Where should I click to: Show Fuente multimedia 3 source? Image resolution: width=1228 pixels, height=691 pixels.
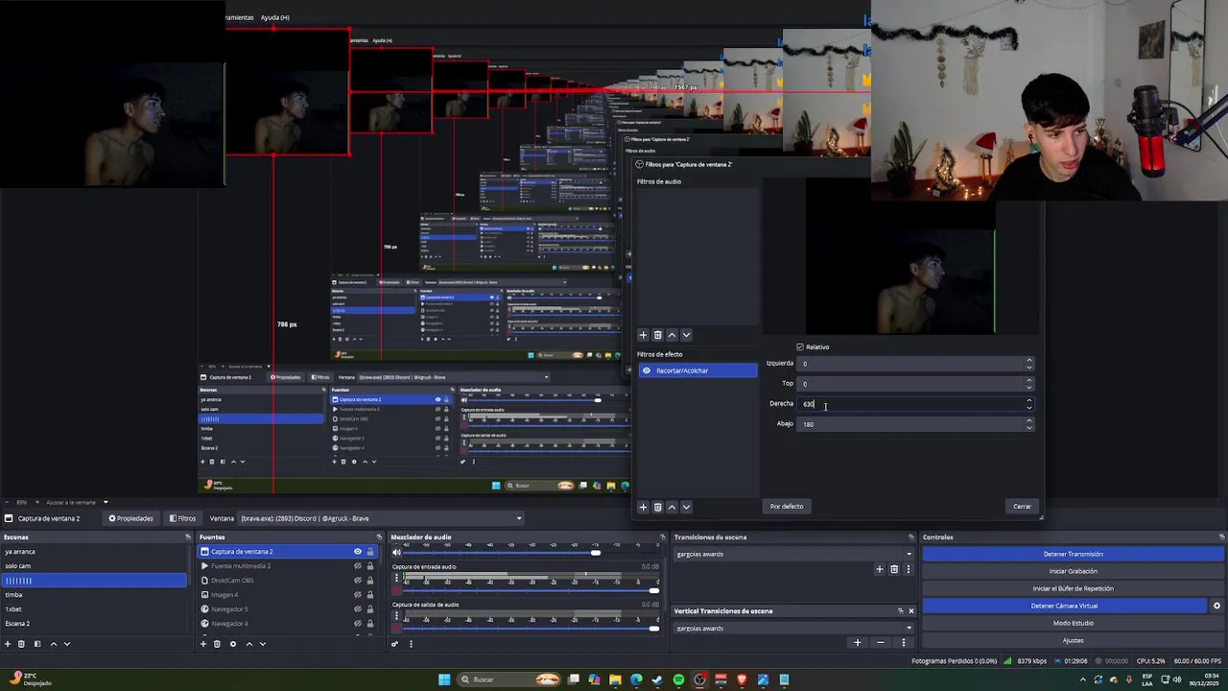(x=358, y=566)
